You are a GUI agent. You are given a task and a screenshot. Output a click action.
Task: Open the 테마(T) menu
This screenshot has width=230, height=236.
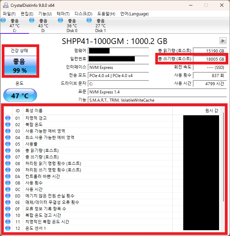click(63, 14)
